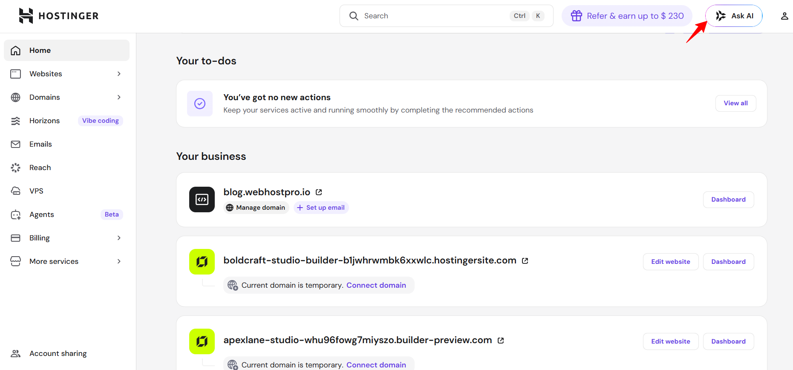Image resolution: width=793 pixels, height=370 pixels.
Task: Open Dashboard for boldcraft-studio site
Action: (728, 262)
